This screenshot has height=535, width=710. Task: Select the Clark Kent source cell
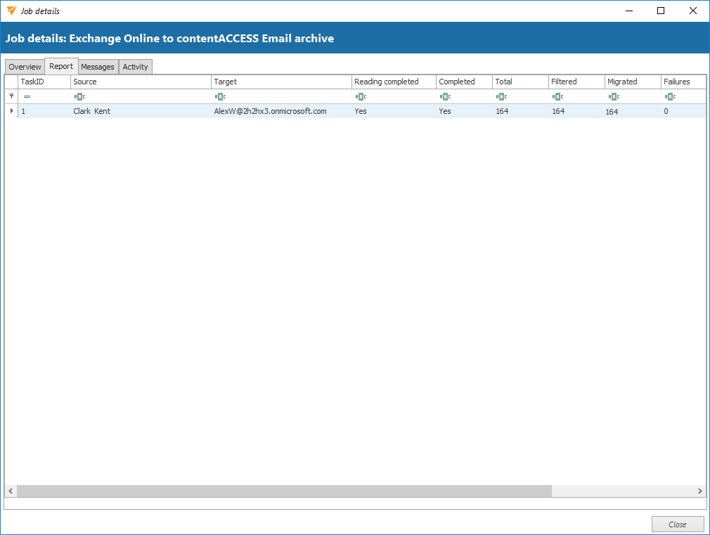(92, 111)
